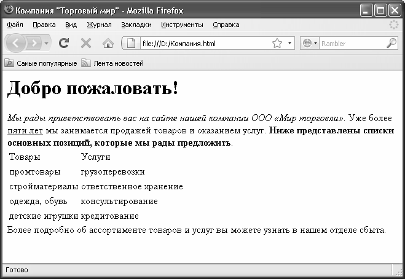Open the address bar history dropdown
Image resolution: width=405 pixels, height=279 pixels.
pos(289,44)
